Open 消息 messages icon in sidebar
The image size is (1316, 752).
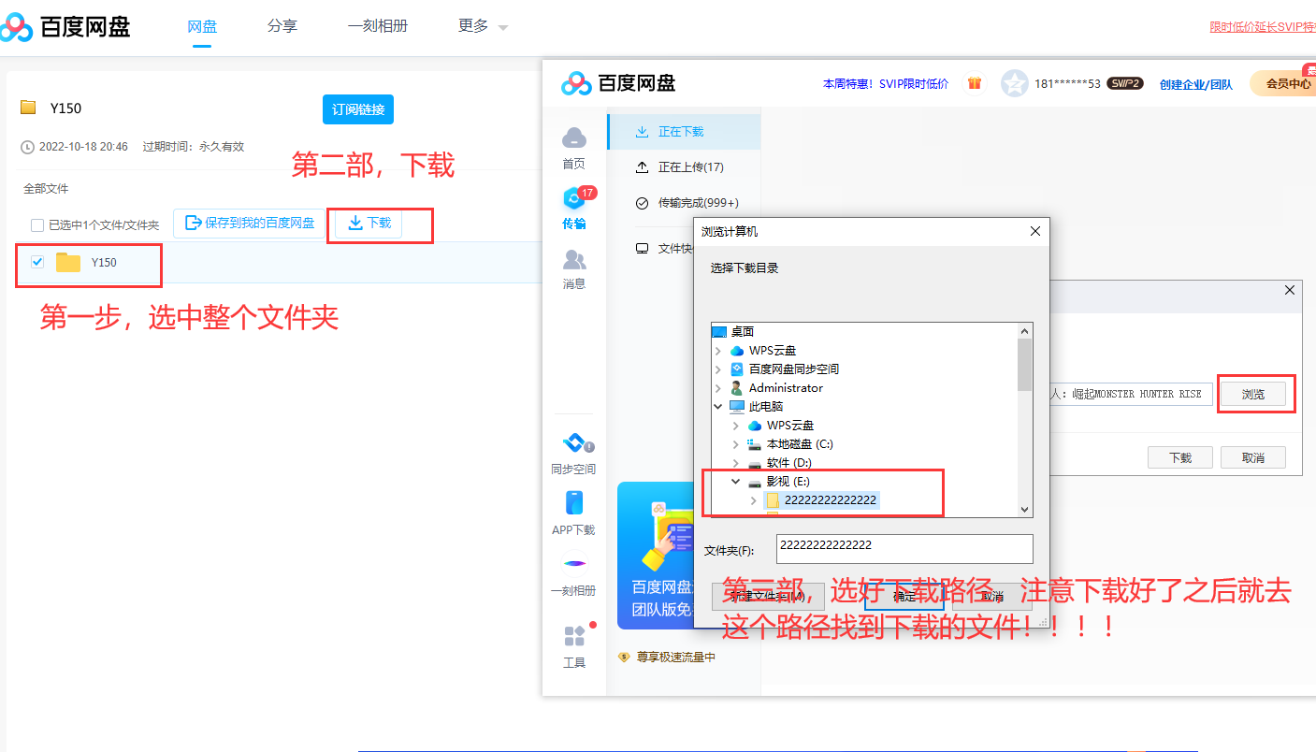[x=574, y=269]
